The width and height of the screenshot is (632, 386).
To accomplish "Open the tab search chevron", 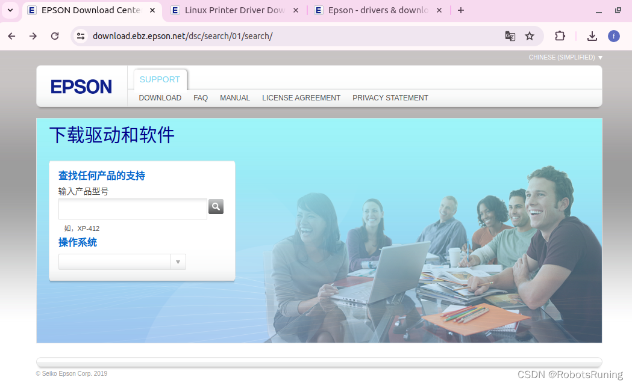I will [x=10, y=10].
